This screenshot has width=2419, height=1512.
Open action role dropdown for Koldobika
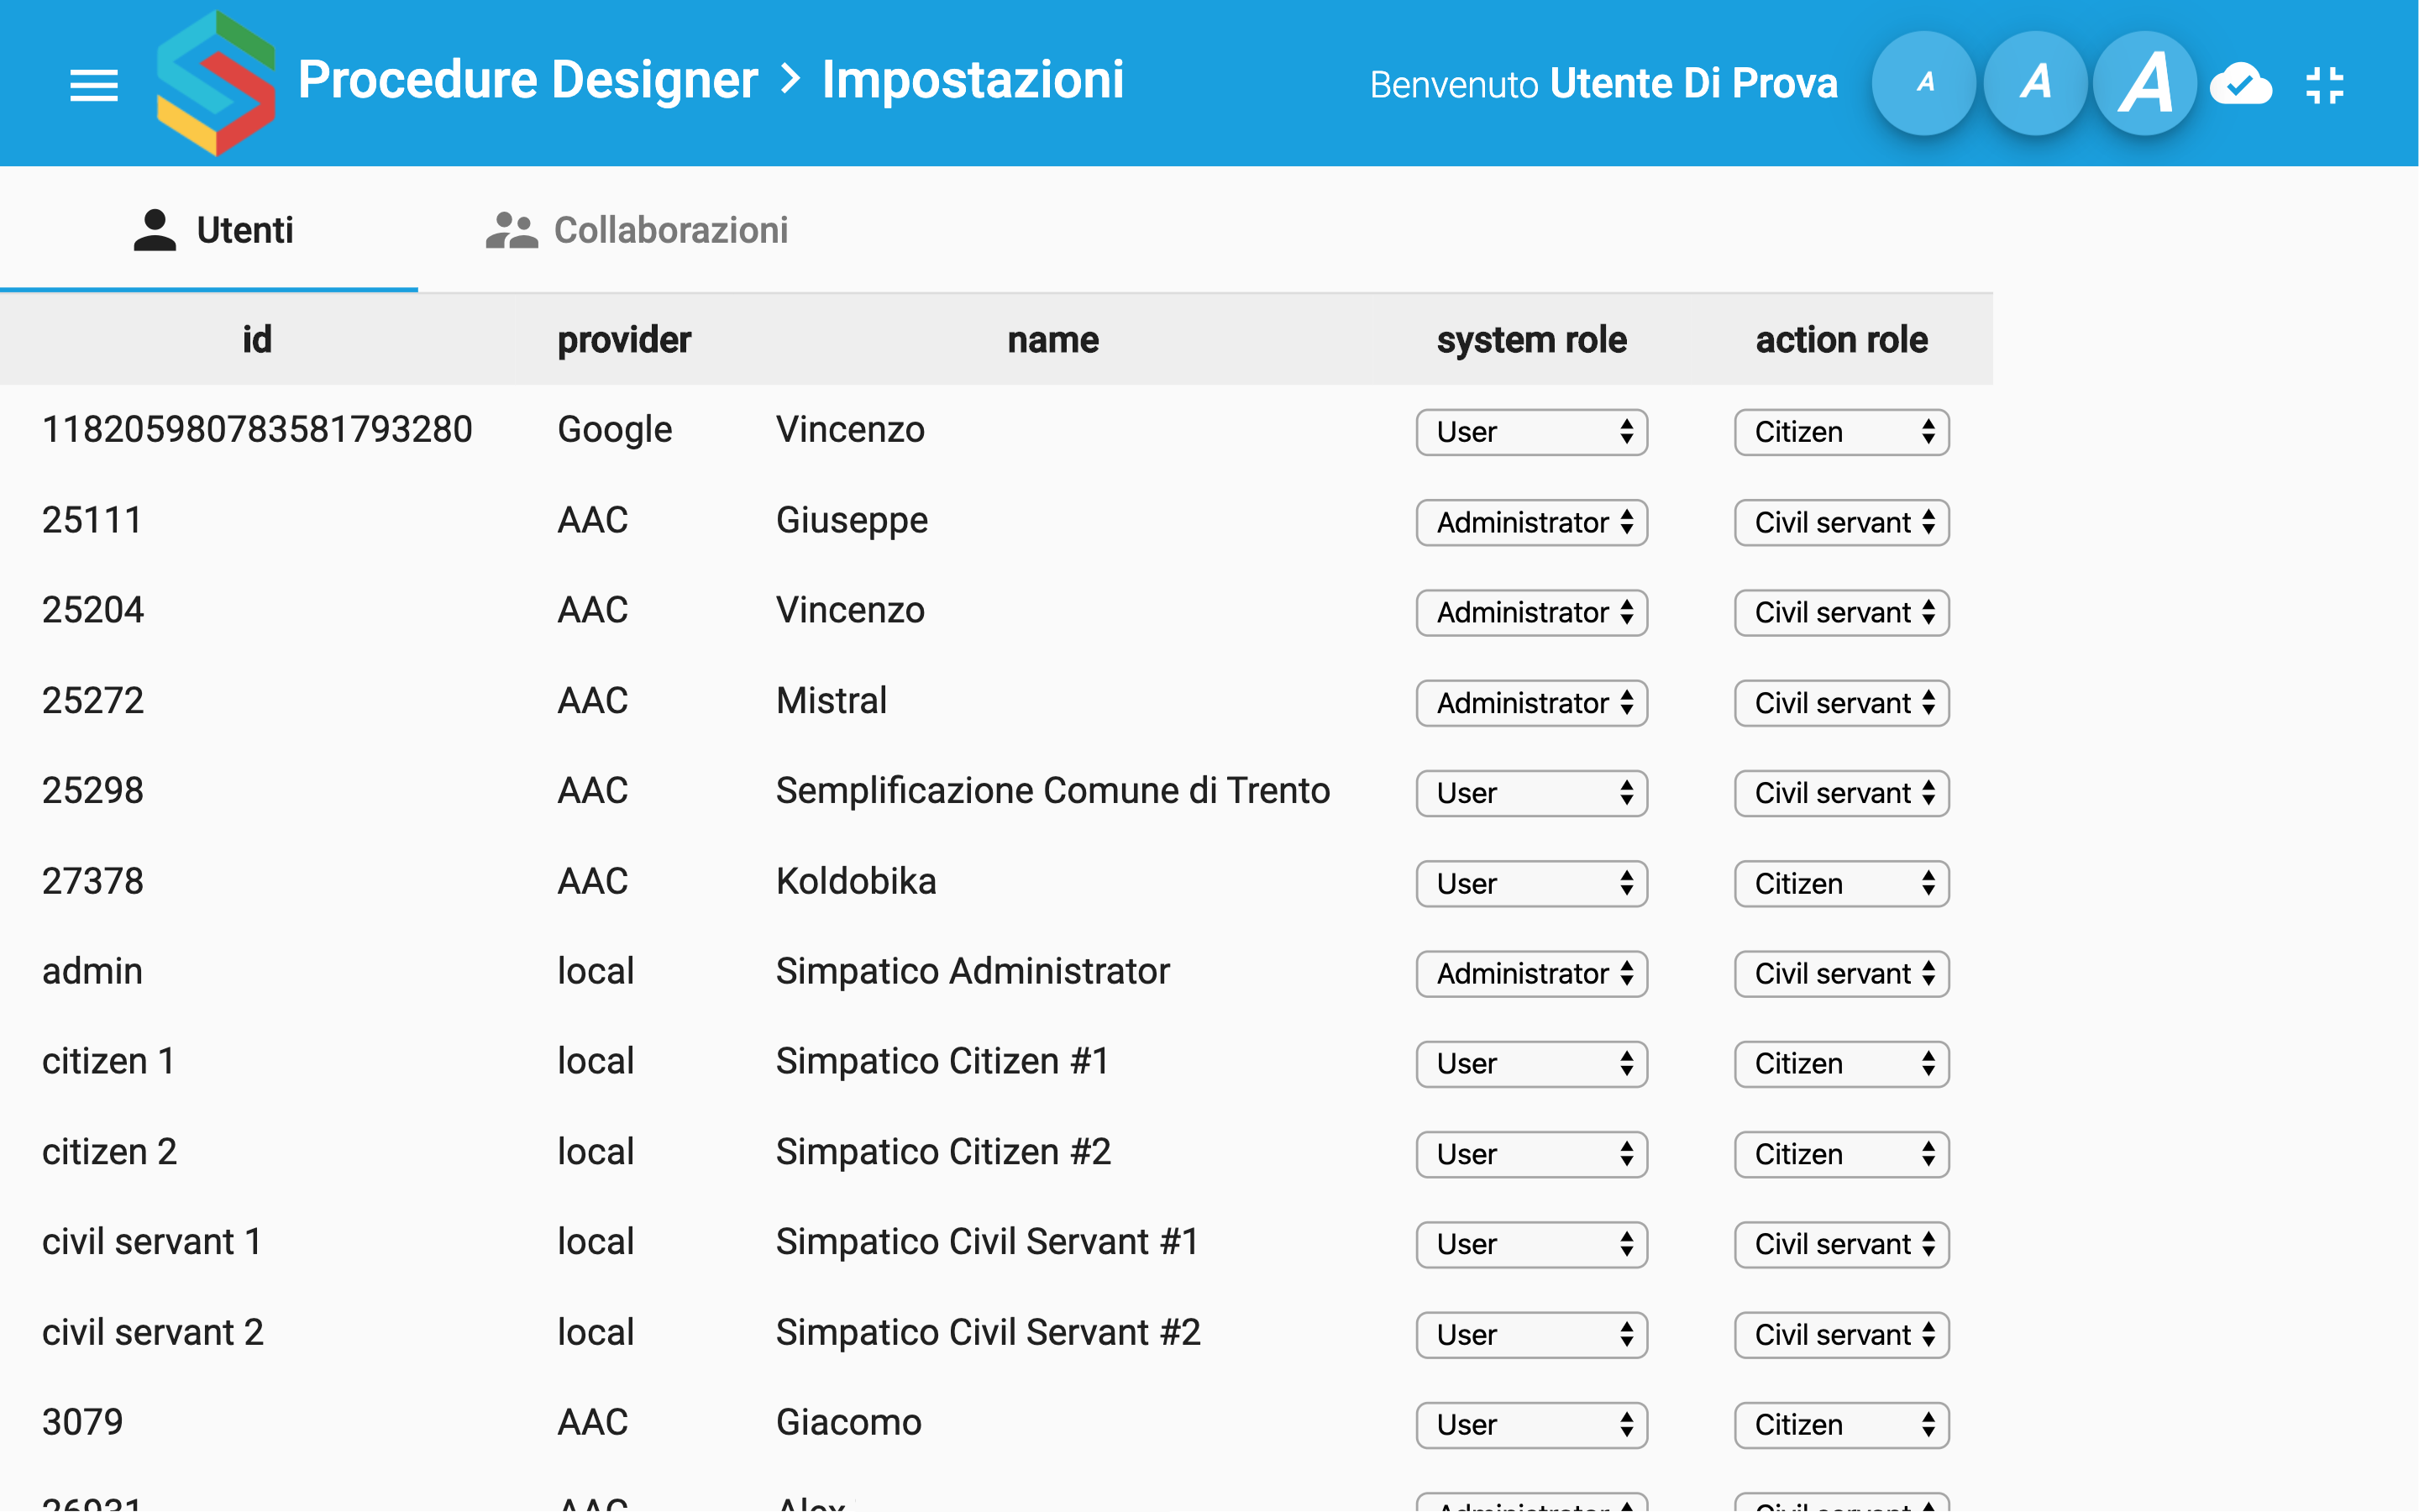[x=1841, y=884]
